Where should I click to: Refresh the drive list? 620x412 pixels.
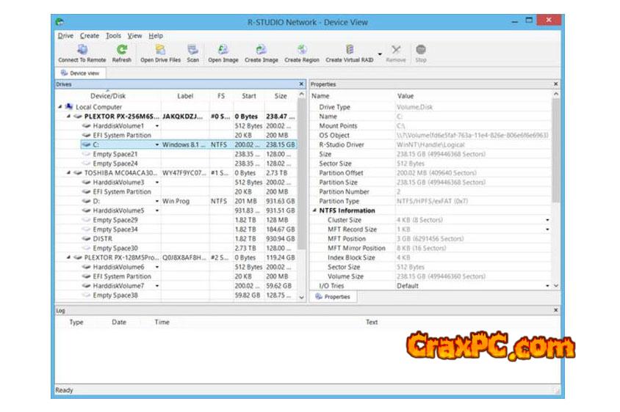pos(122,49)
